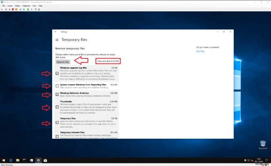Open the Recycle Bin desktop icon

tap(263, 145)
